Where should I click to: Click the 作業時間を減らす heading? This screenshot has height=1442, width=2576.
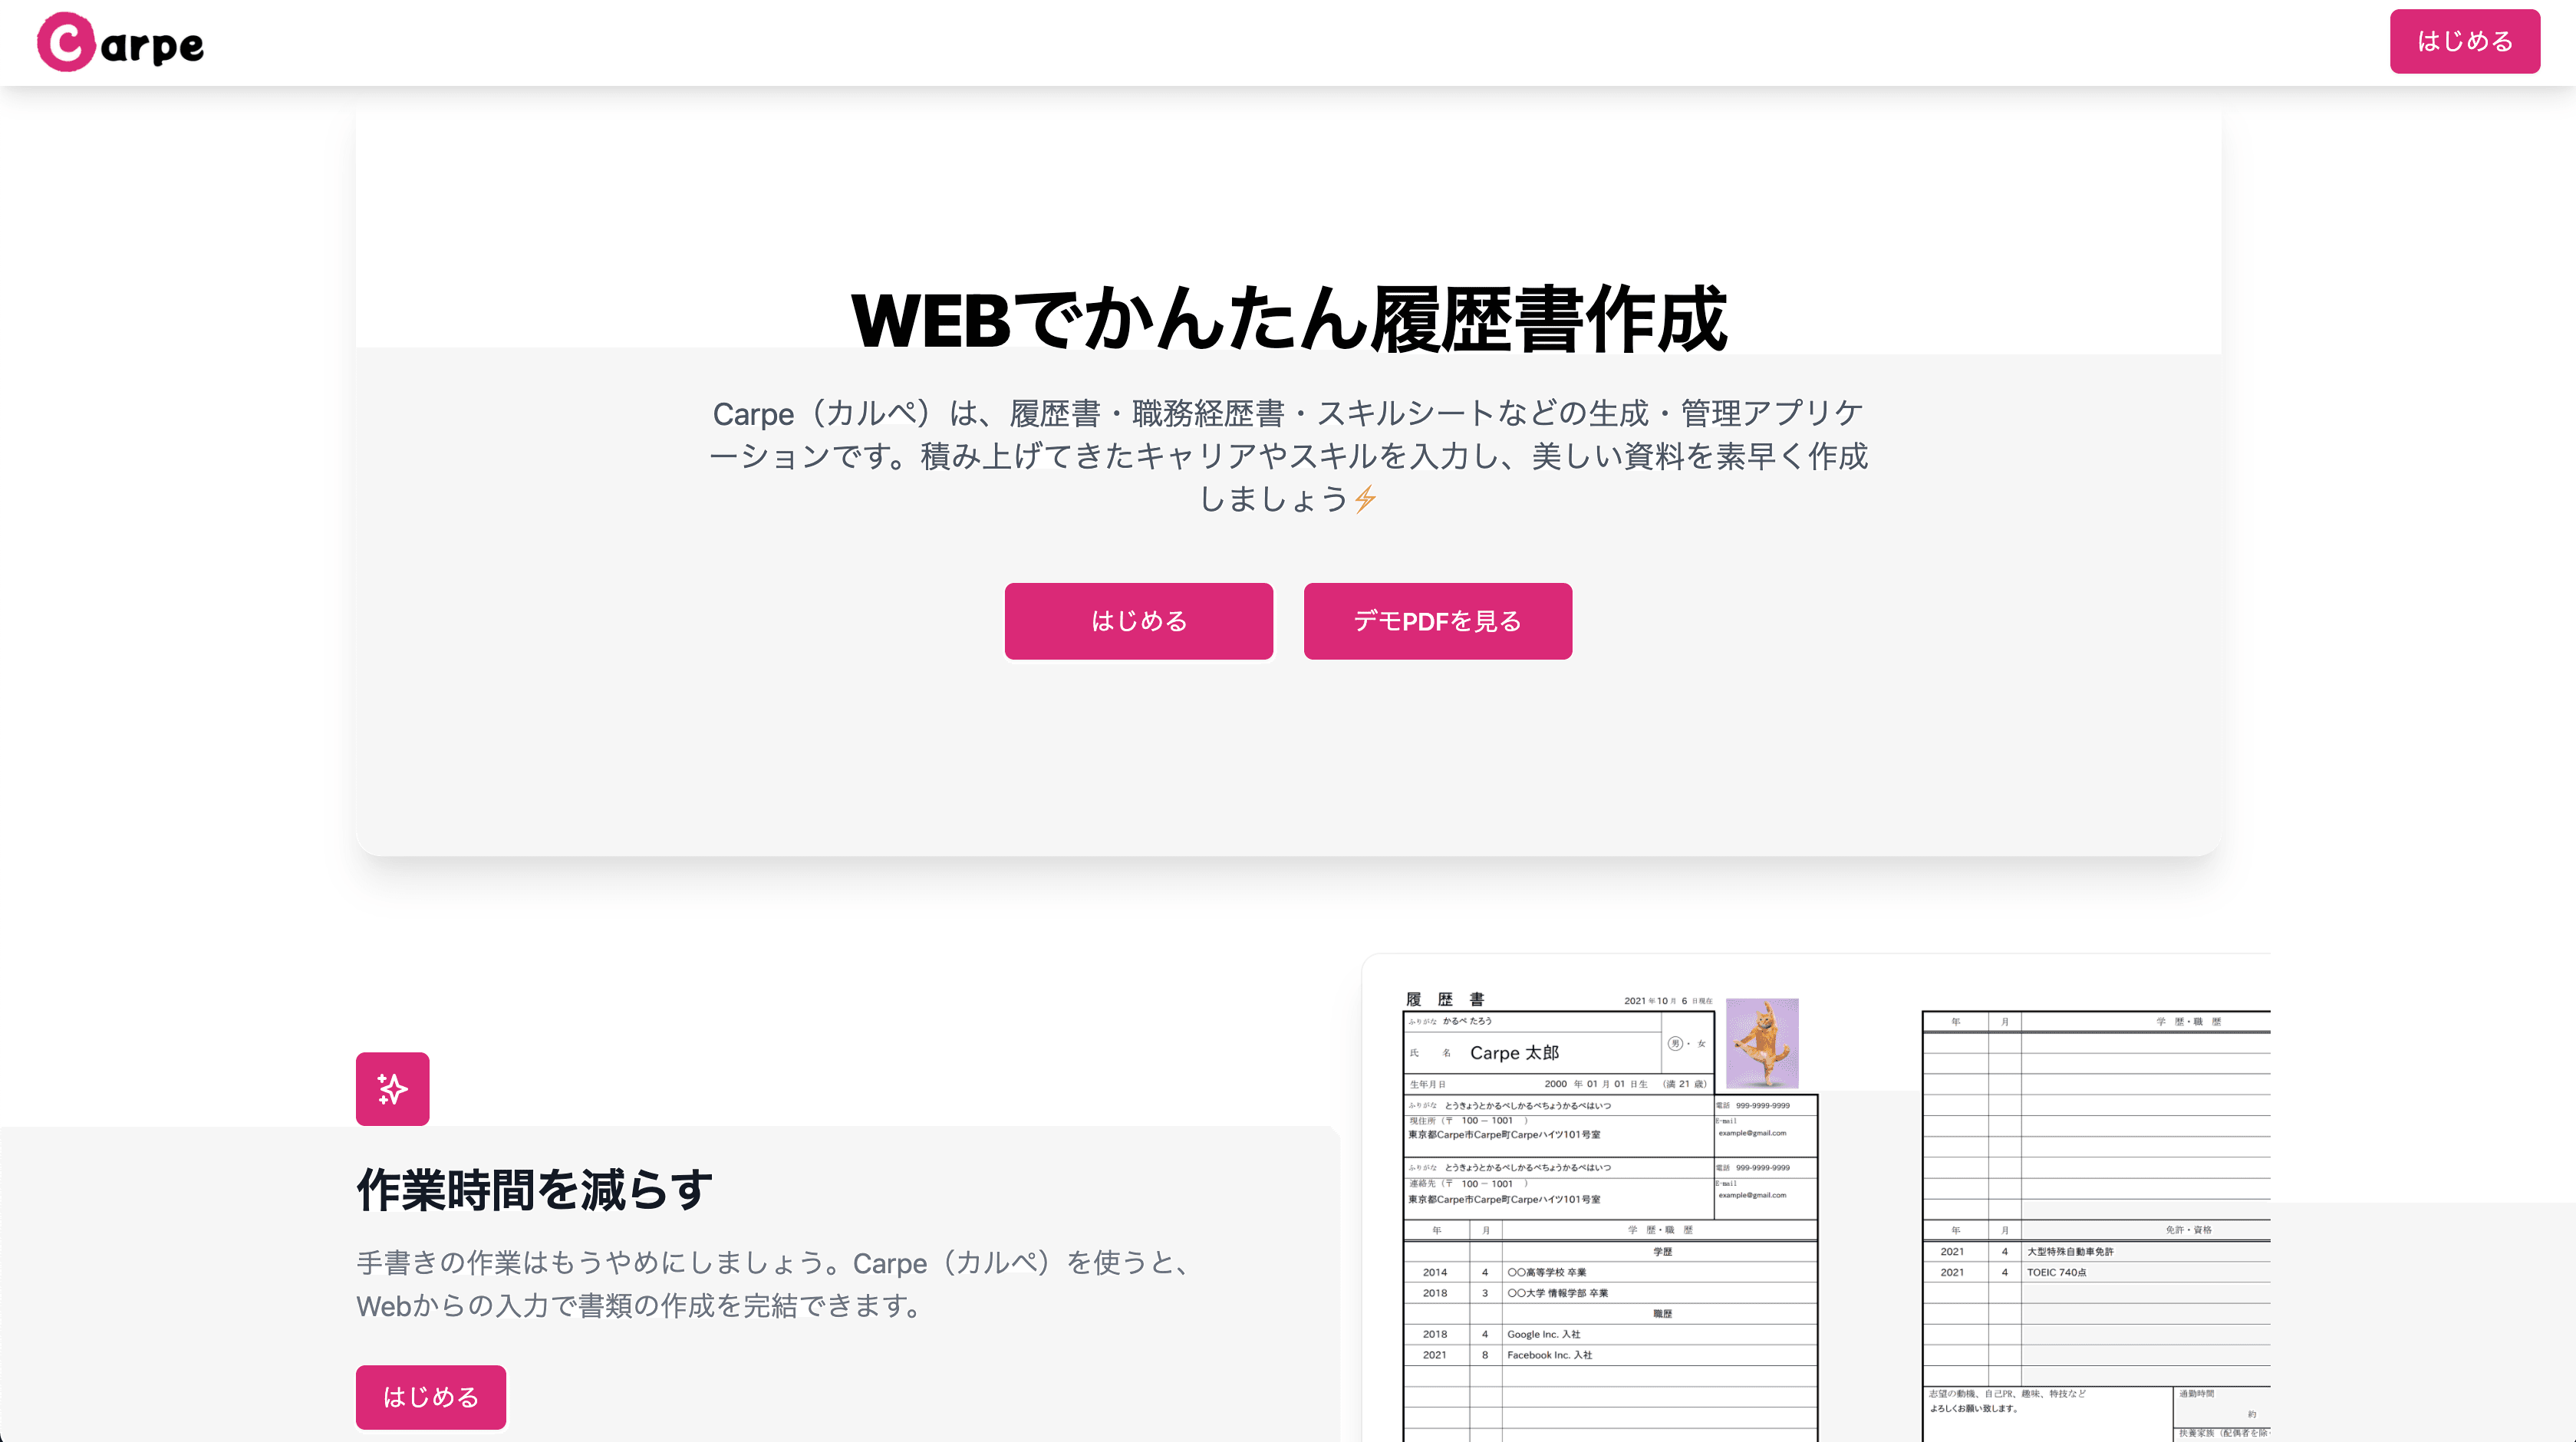pyautogui.click(x=535, y=1190)
